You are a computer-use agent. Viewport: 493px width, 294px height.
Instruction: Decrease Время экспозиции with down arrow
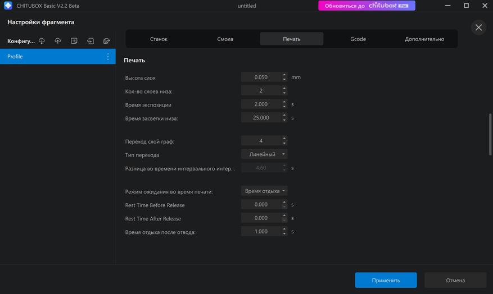click(284, 107)
